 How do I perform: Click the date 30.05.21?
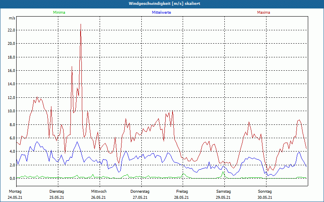pyautogui.click(x=265, y=198)
